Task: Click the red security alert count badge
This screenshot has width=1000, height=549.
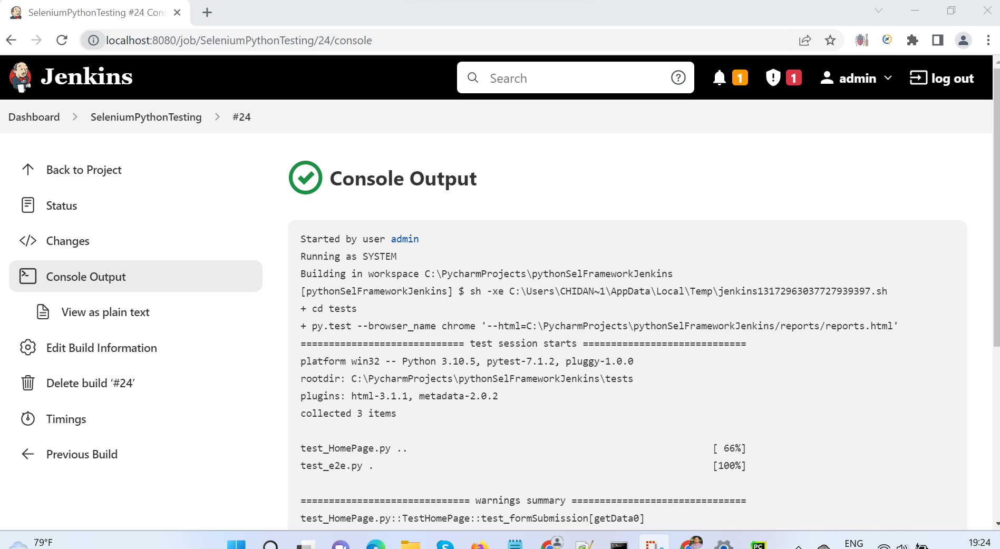Action: click(x=794, y=78)
